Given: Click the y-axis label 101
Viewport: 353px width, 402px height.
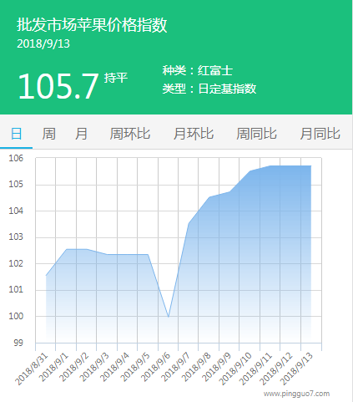Looking at the screenshot, I should pyautogui.click(x=16, y=290).
